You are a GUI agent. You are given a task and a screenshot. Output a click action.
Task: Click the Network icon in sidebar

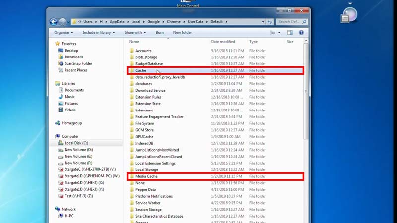click(58, 209)
